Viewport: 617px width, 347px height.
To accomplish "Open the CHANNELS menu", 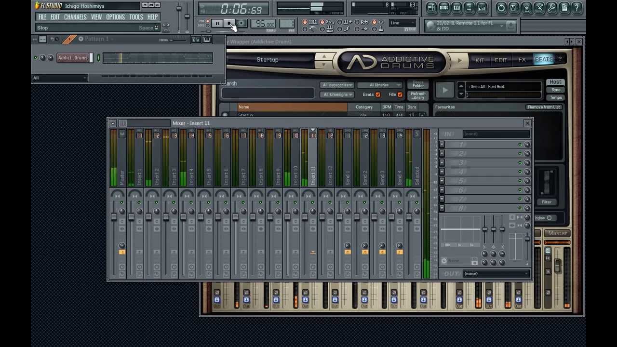I will coord(75,17).
